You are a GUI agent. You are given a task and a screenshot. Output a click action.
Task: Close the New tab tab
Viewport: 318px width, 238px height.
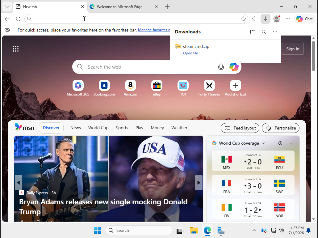82,7
